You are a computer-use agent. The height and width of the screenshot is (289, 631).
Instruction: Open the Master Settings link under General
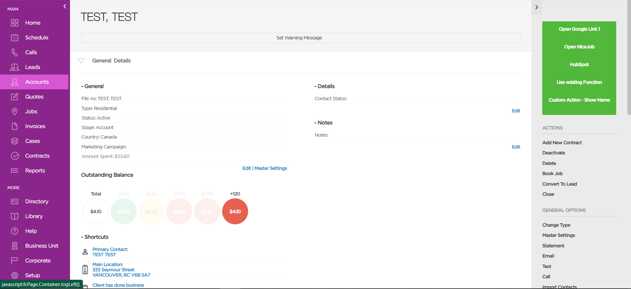click(270, 168)
